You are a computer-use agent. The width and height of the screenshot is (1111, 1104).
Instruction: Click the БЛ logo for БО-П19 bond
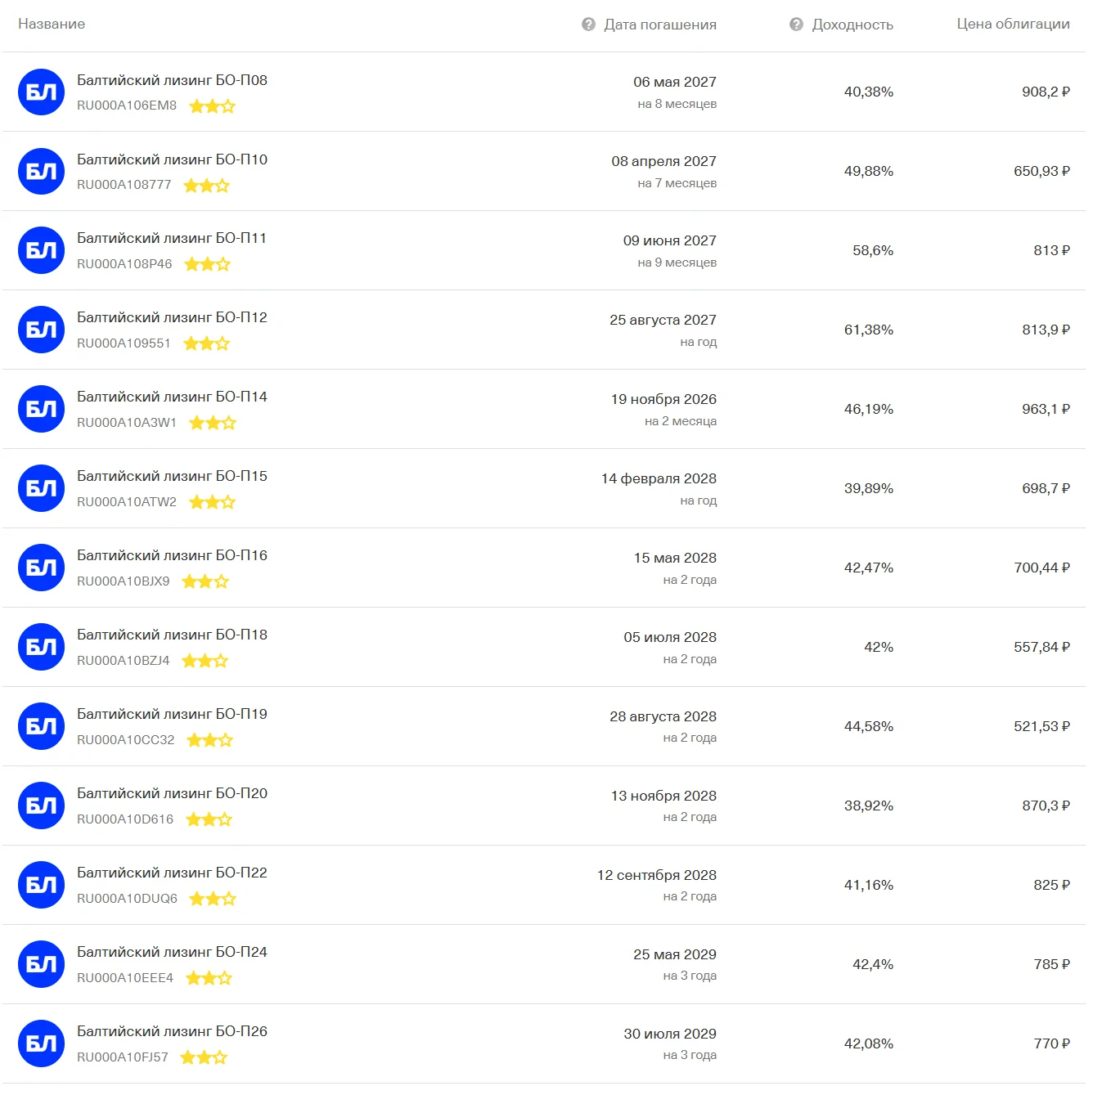tap(41, 726)
